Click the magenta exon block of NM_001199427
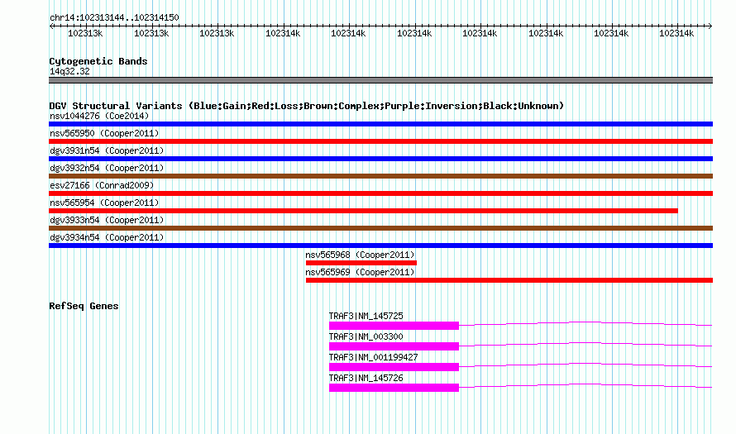Viewport: 736px width, 434px height. click(394, 367)
